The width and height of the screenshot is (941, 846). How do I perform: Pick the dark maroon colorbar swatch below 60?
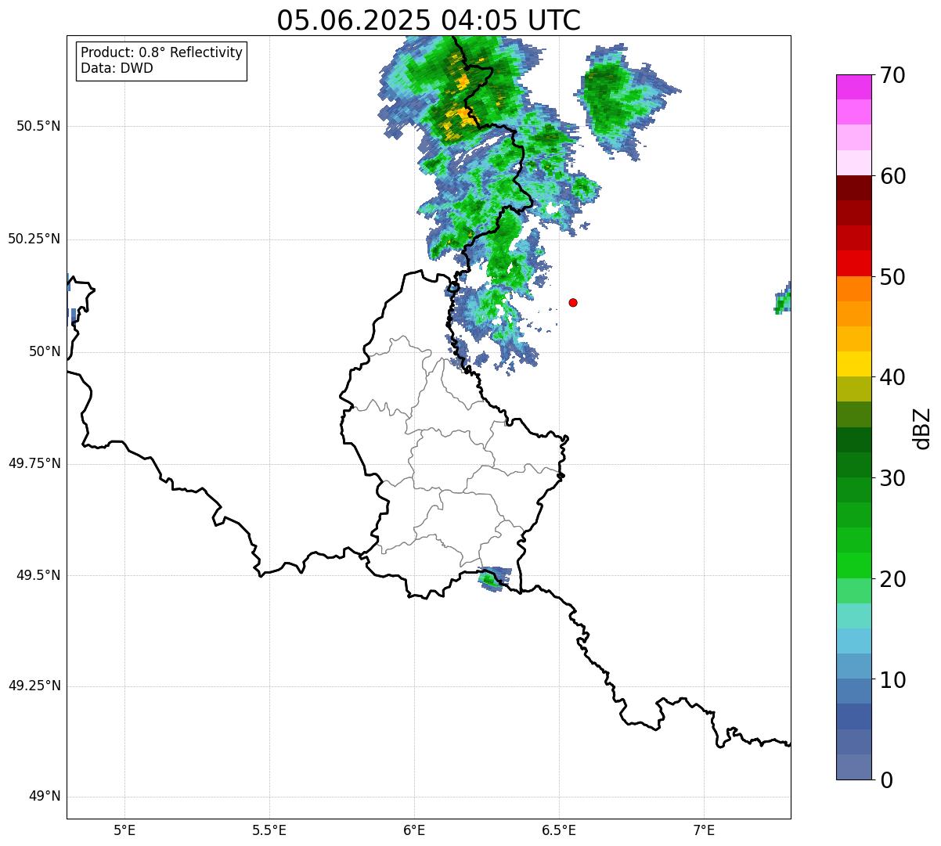(x=854, y=188)
